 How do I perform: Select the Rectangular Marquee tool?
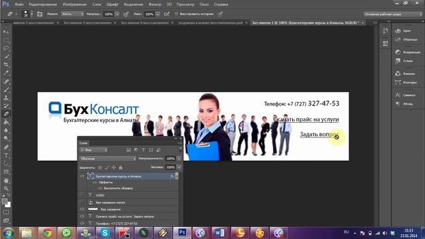click(x=6, y=40)
